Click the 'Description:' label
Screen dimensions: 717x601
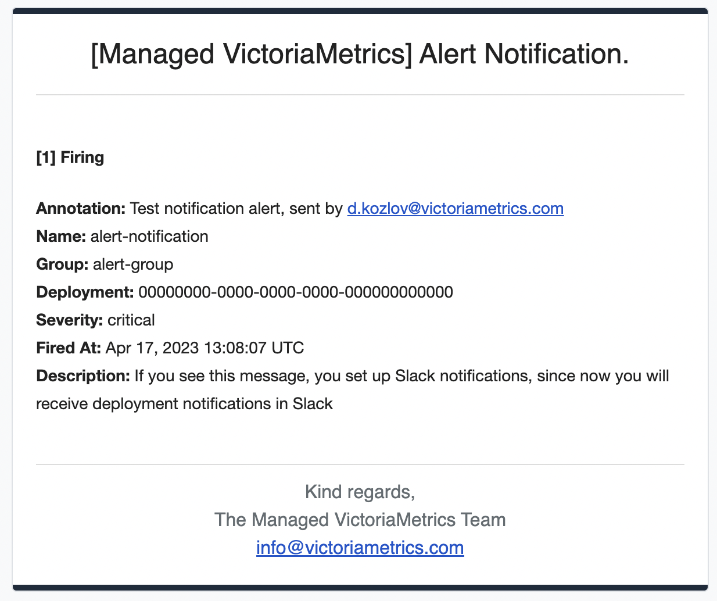pyautogui.click(x=83, y=375)
